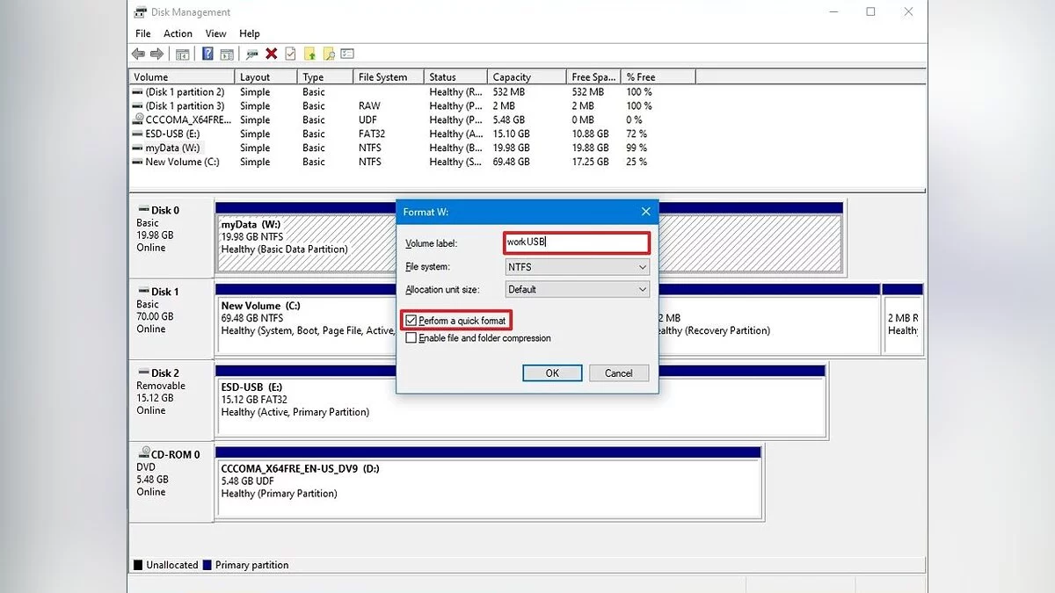Click the drive connect icon in toolbar
This screenshot has width=1055, height=593.
point(251,54)
